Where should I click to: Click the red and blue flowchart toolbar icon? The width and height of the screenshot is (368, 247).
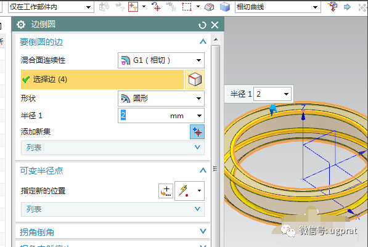[333, 7]
